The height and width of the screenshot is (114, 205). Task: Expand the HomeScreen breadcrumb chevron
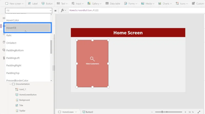click(x=76, y=112)
